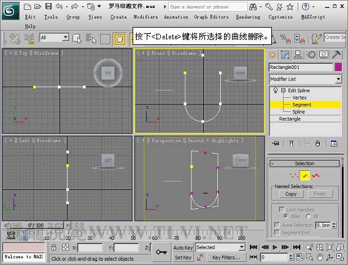348x265 pixels.
Task: Check the Segment End option
Action: click(277, 232)
